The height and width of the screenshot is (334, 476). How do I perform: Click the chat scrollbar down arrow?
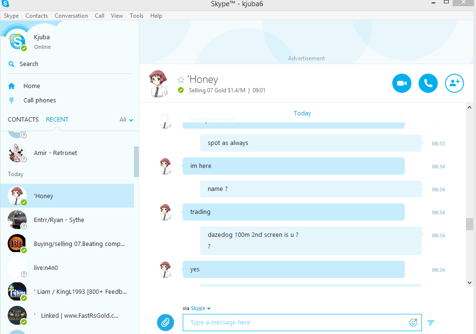coord(469,283)
